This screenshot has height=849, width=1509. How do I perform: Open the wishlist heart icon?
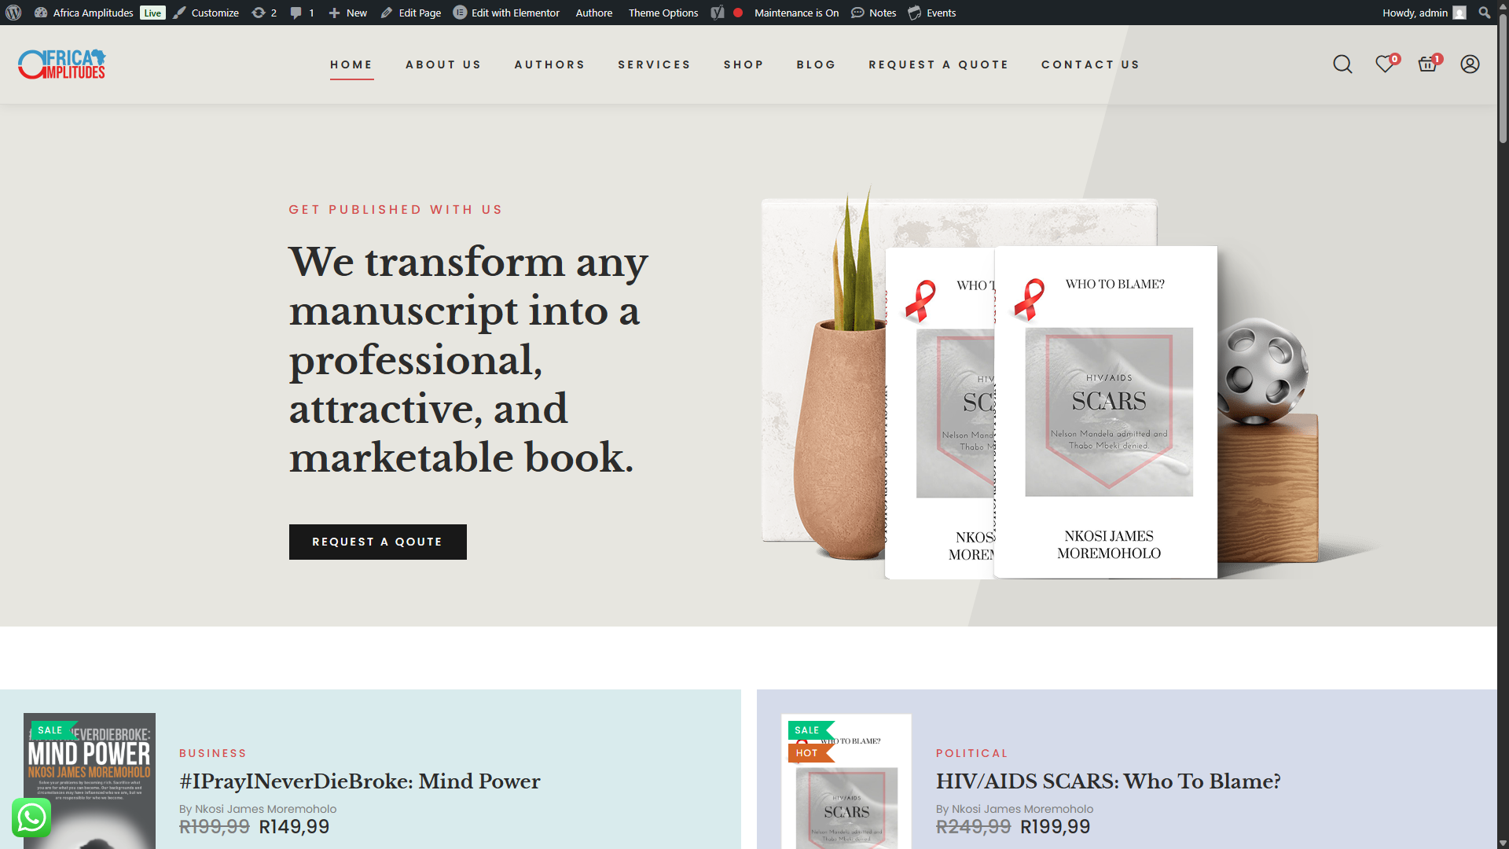pyautogui.click(x=1385, y=64)
